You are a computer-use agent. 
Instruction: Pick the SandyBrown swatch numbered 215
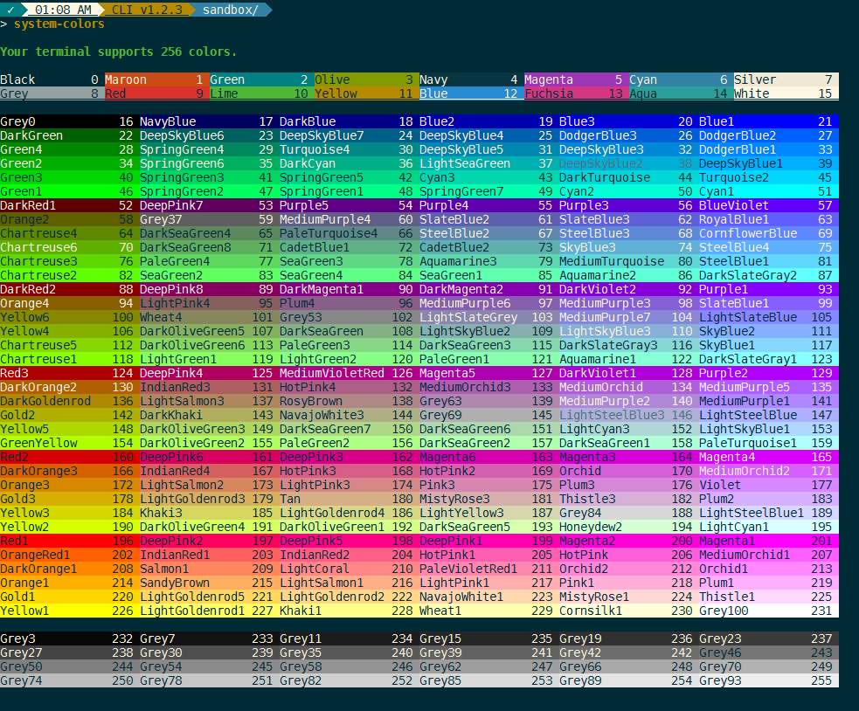tap(209, 583)
